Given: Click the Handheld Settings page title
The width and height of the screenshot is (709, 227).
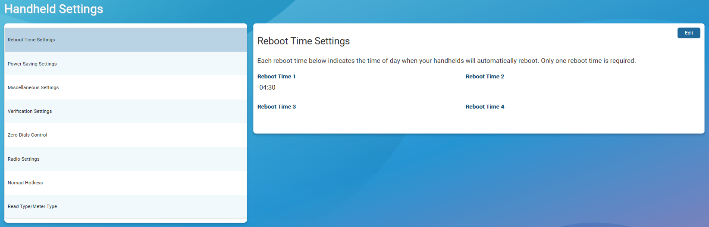Looking at the screenshot, I should [54, 9].
